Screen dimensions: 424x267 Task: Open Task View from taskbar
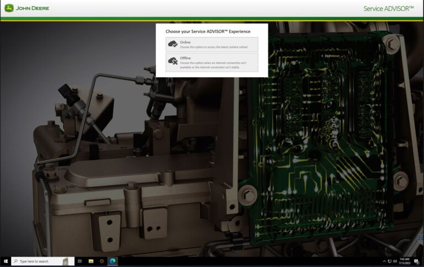(79, 261)
